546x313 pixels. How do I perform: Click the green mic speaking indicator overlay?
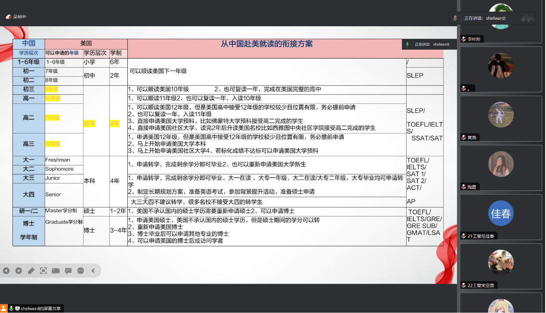tap(407, 44)
